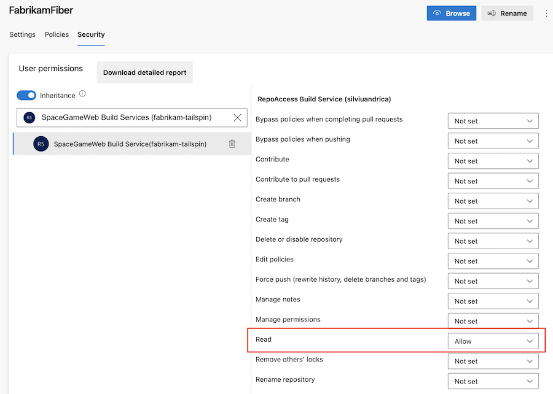Click the RS avatar of the listed build service
The height and width of the screenshot is (394, 553).
tap(41, 144)
